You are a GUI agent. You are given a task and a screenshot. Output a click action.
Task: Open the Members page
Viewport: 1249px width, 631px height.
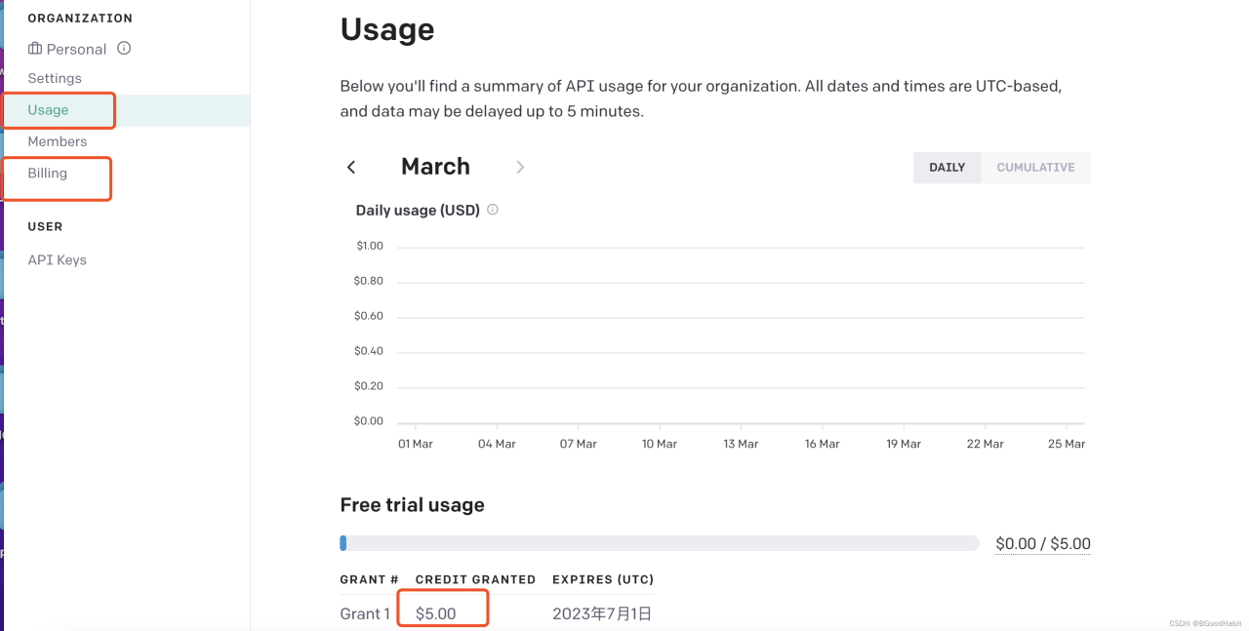(58, 141)
